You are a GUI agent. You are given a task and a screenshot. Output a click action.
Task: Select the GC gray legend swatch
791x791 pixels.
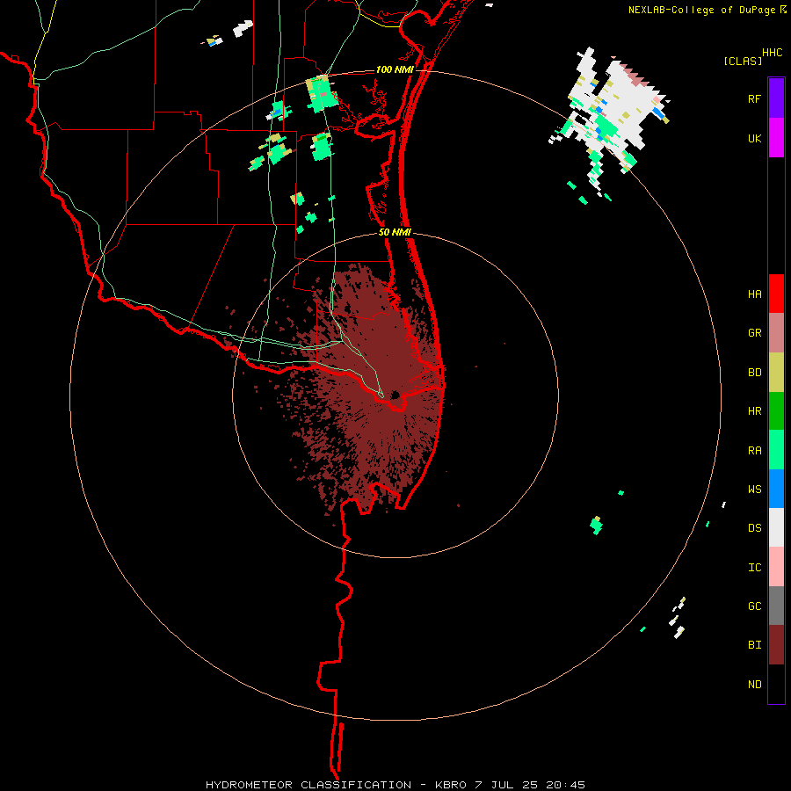coord(776,606)
